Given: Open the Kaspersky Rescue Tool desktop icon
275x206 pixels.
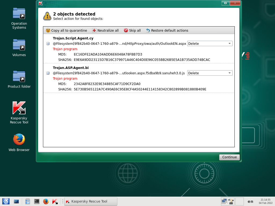Looking at the screenshot, I should click(19, 108).
